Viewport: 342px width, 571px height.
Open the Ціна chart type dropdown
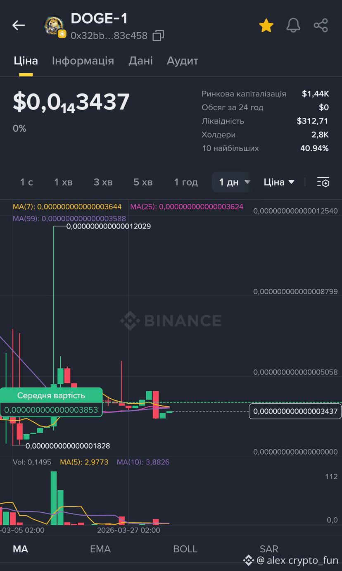279,182
